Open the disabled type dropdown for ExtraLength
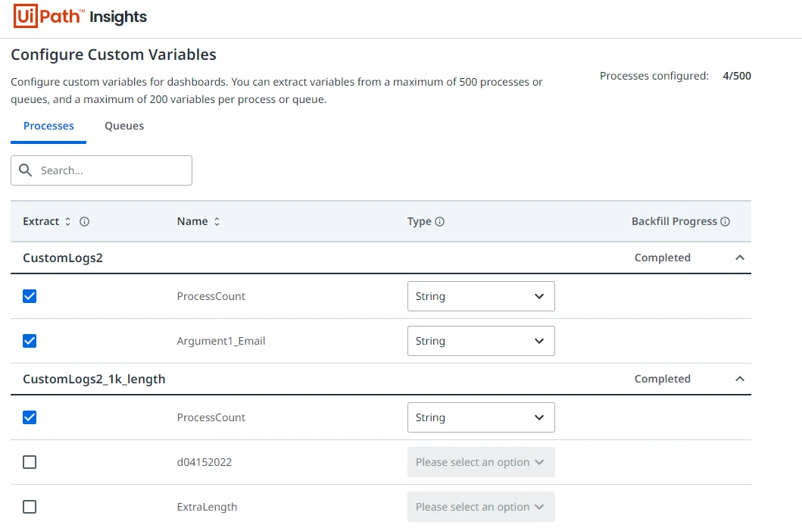 coord(481,507)
